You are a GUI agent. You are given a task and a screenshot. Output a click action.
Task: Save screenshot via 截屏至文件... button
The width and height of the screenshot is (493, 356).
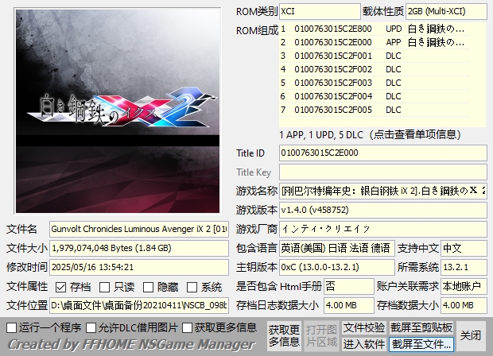coord(421,344)
